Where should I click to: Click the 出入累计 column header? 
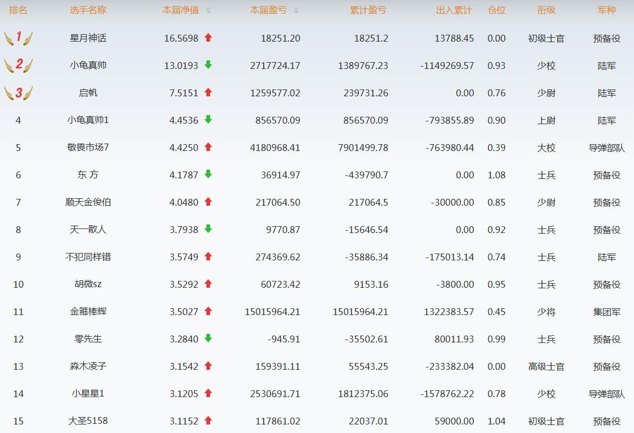pos(453,10)
